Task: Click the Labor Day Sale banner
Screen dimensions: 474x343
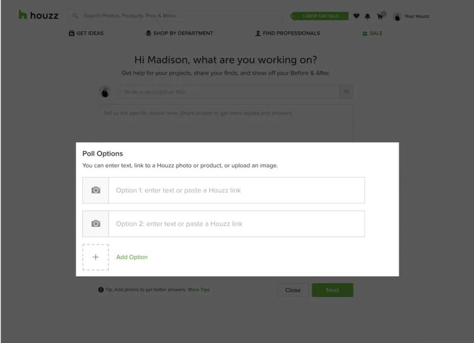Action: pos(319,16)
